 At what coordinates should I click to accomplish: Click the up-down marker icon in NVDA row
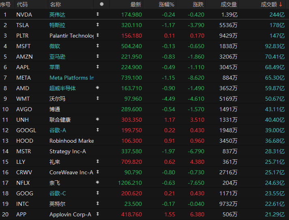coord(98,14)
